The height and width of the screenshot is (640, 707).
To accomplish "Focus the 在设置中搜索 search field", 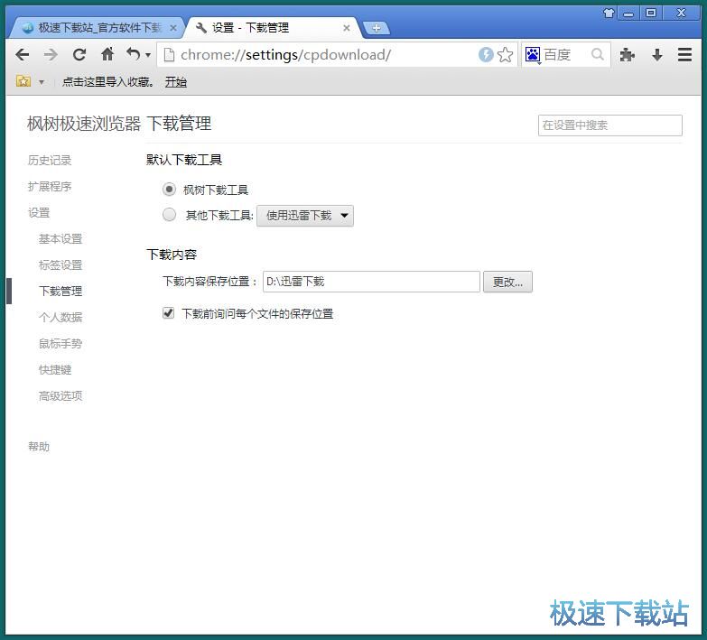I will [x=610, y=125].
